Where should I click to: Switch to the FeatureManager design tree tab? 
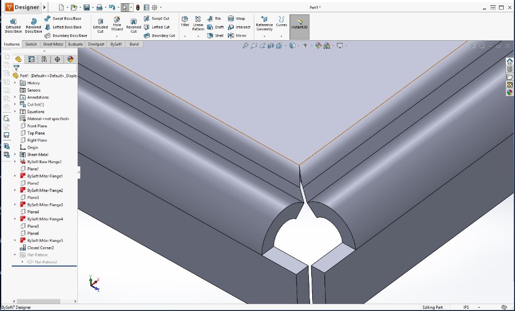click(18, 59)
